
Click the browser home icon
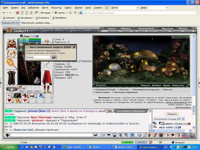31,13
